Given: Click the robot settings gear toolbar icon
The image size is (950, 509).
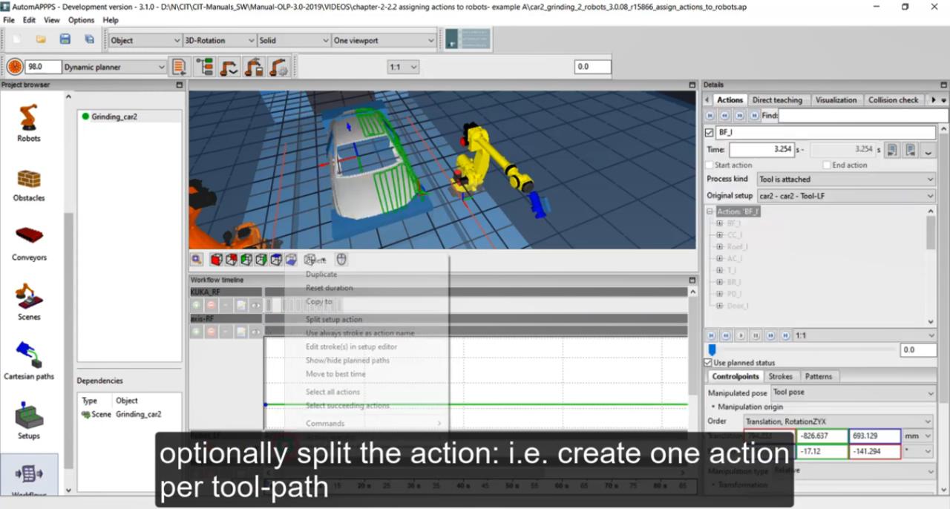Looking at the screenshot, I should [279, 67].
